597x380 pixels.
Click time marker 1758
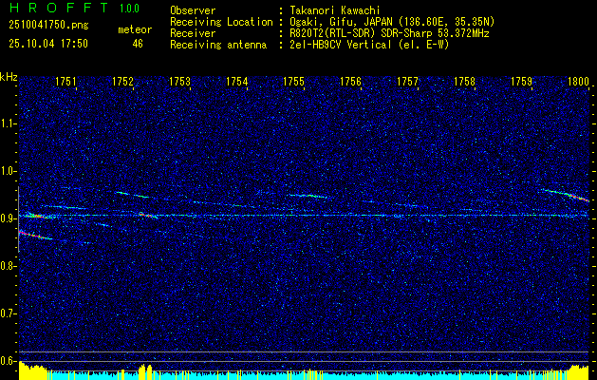coord(465,81)
